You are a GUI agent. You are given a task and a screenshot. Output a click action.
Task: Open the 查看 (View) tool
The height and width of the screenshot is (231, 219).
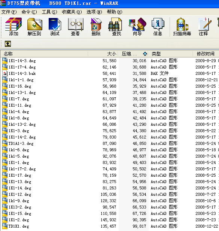(x=75, y=27)
